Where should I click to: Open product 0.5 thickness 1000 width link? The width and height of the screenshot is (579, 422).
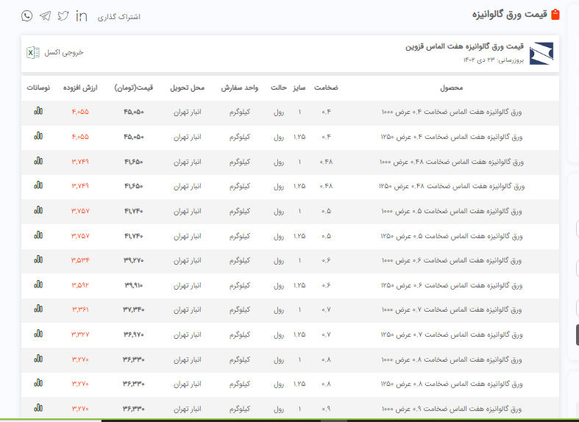point(451,211)
